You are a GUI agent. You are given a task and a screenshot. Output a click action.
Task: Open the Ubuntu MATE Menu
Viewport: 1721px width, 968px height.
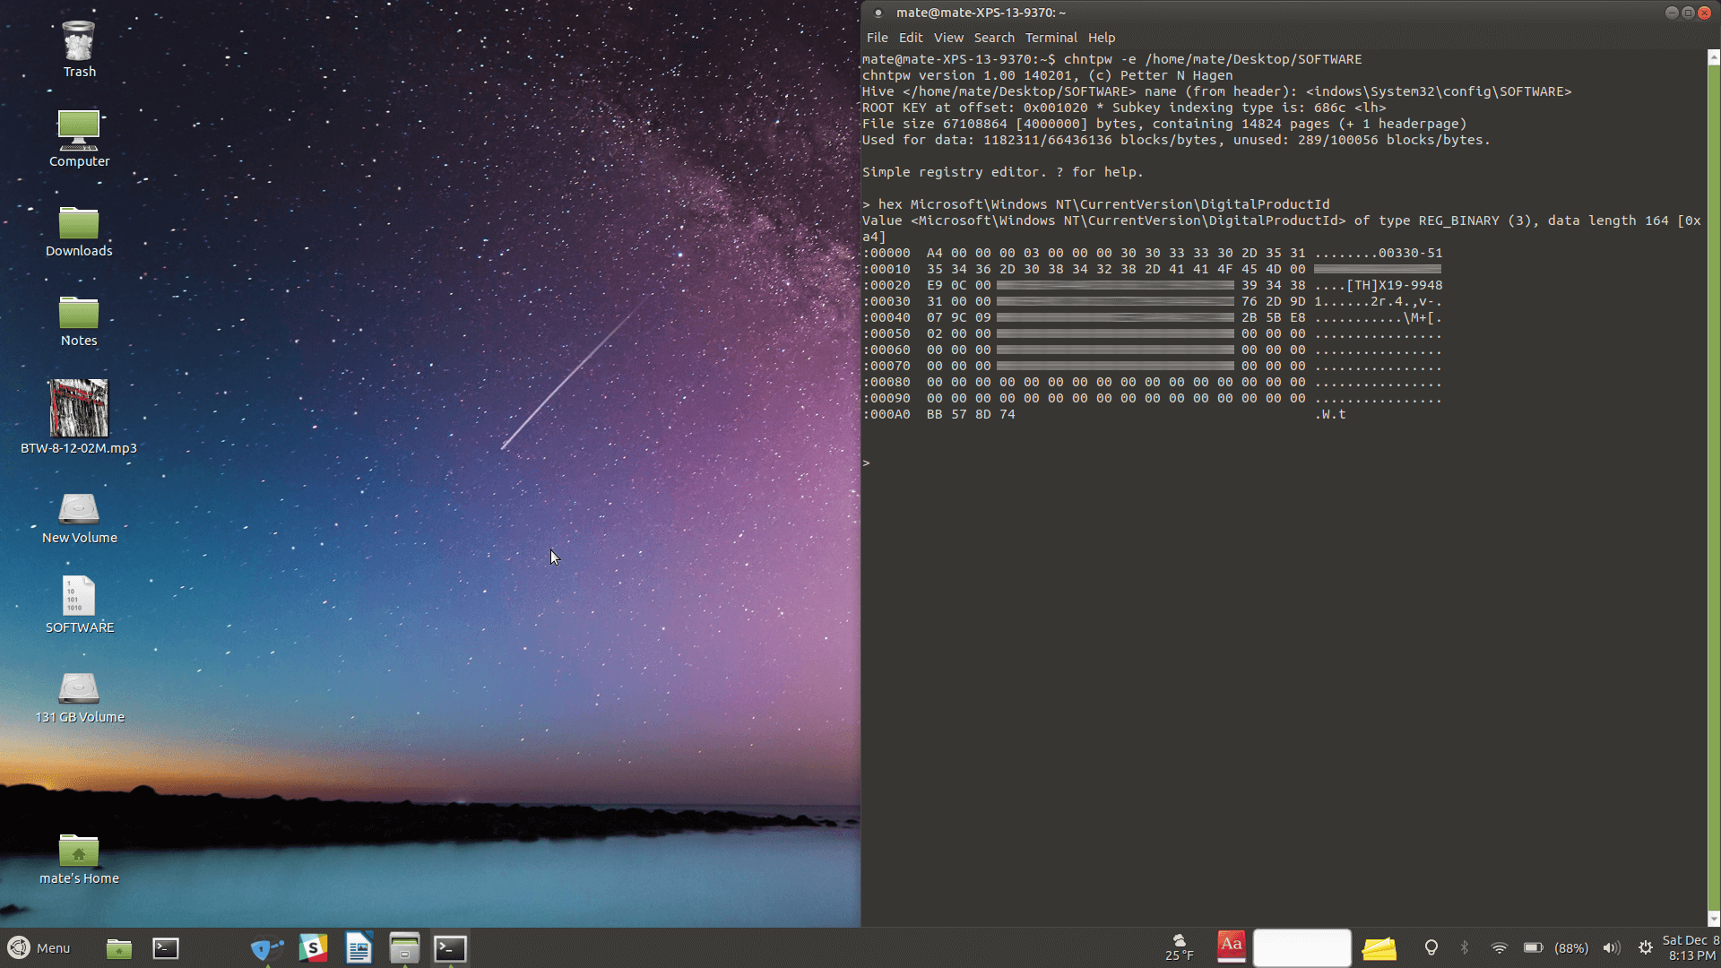(39, 948)
